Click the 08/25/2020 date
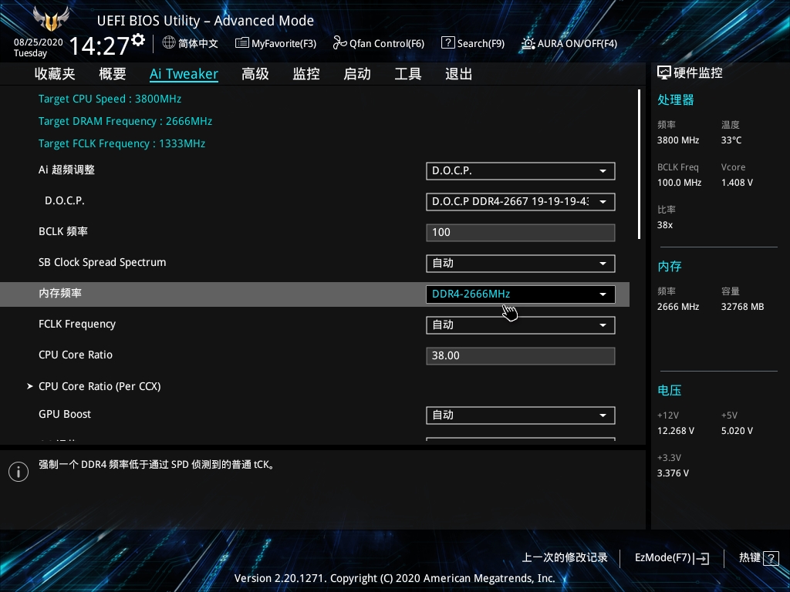This screenshot has height=592, width=790. click(x=39, y=42)
